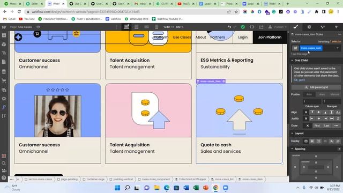This screenshot has width=343, height=193.
Task: Click the Row span input field
Action: [x=332, y=101]
